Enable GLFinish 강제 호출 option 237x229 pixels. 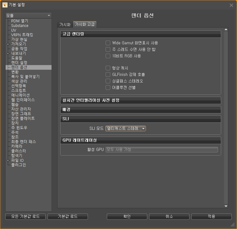coord(108,74)
